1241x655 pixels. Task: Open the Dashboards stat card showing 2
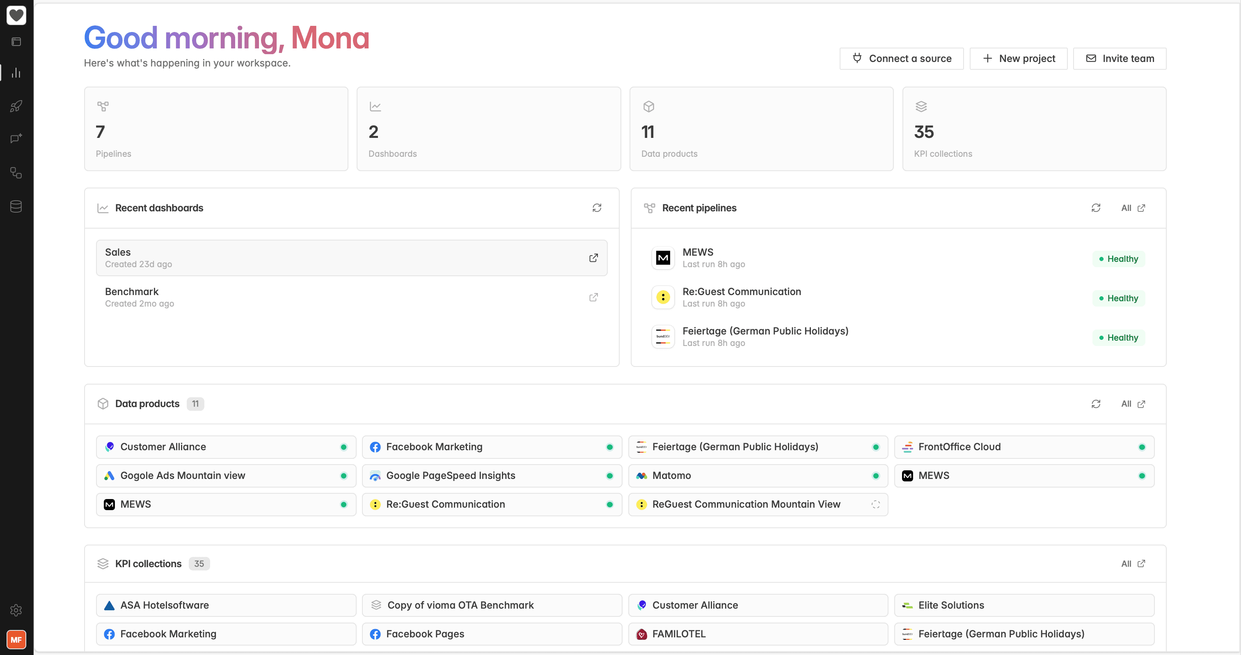pos(488,129)
